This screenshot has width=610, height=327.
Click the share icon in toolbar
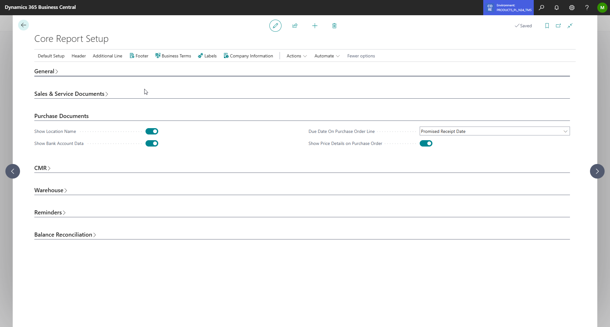(295, 26)
